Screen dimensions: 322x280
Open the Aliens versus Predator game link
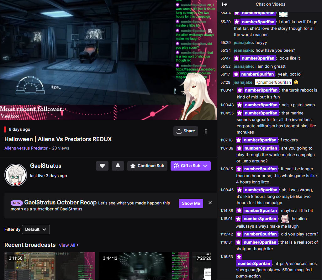[26, 148]
